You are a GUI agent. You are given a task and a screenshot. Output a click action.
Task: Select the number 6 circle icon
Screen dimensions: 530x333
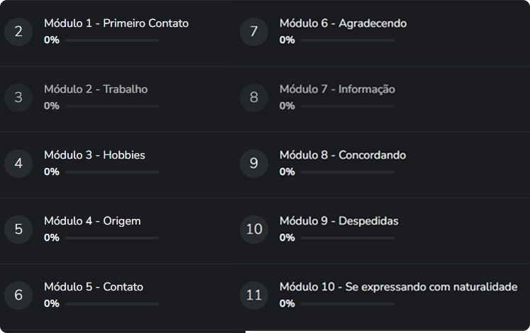(x=18, y=295)
